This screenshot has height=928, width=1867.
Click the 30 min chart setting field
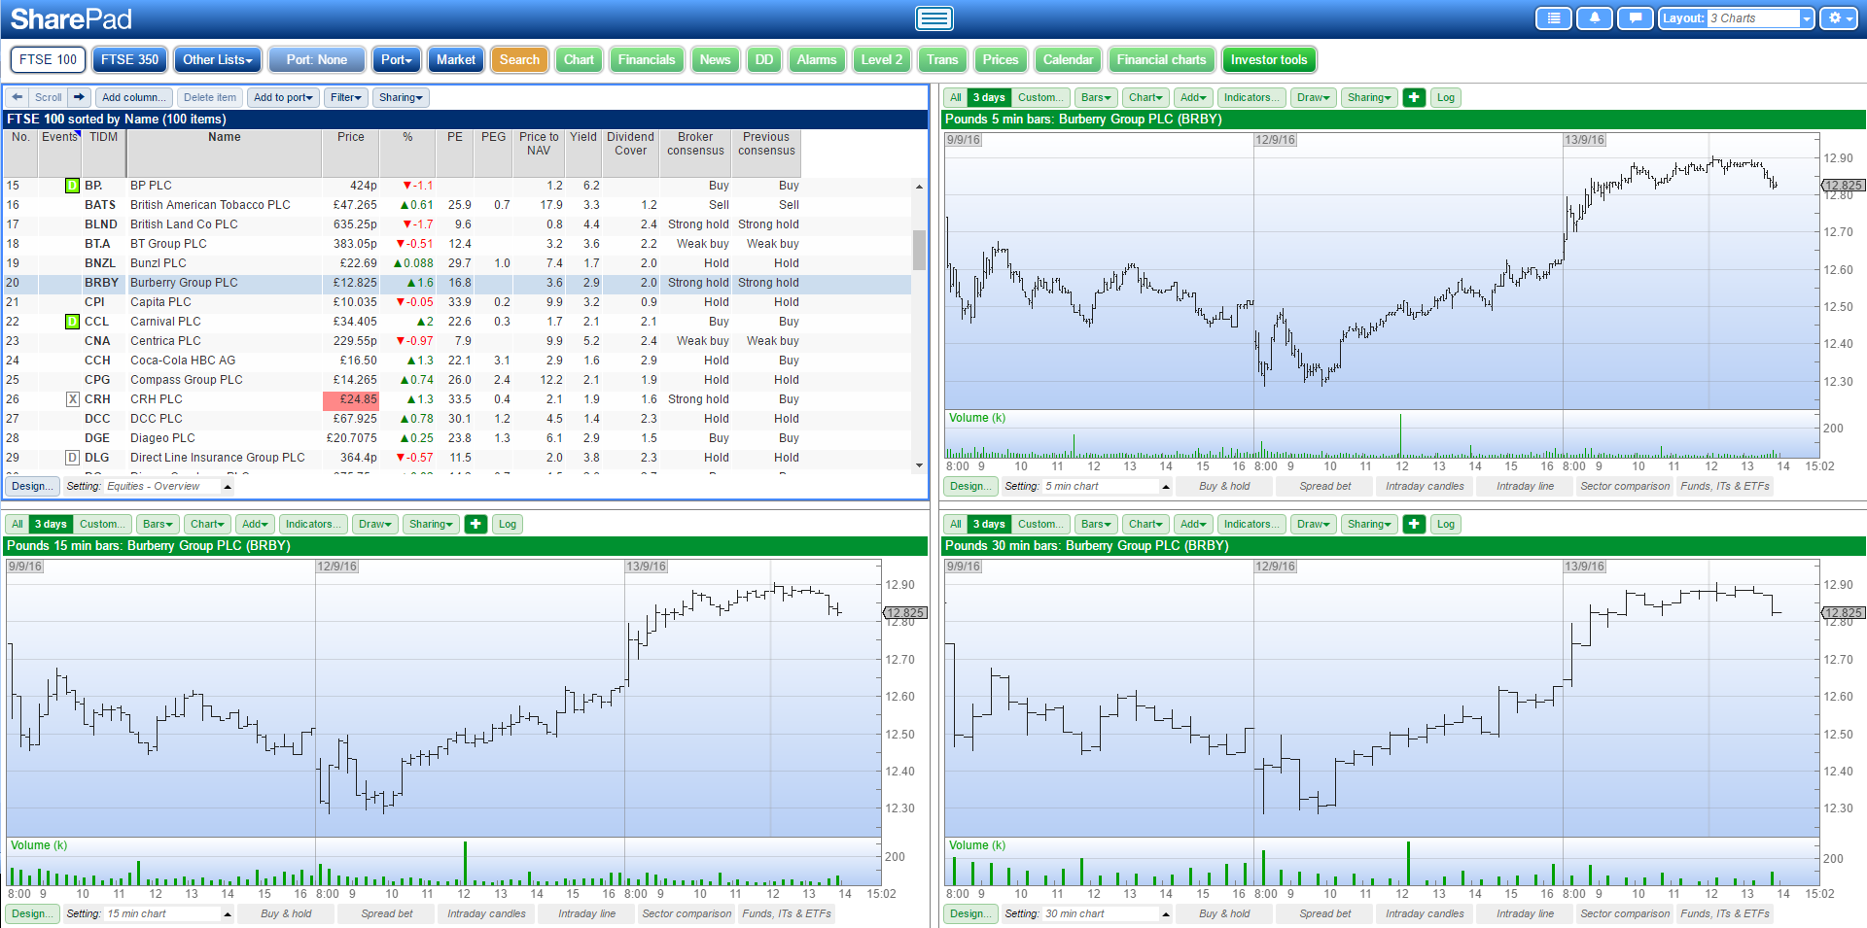point(1101,913)
